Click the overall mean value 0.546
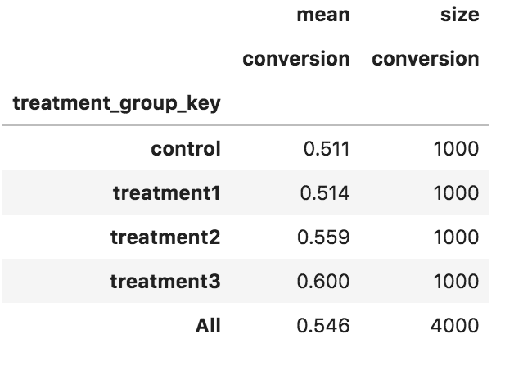The height and width of the screenshot is (375, 514). click(323, 326)
